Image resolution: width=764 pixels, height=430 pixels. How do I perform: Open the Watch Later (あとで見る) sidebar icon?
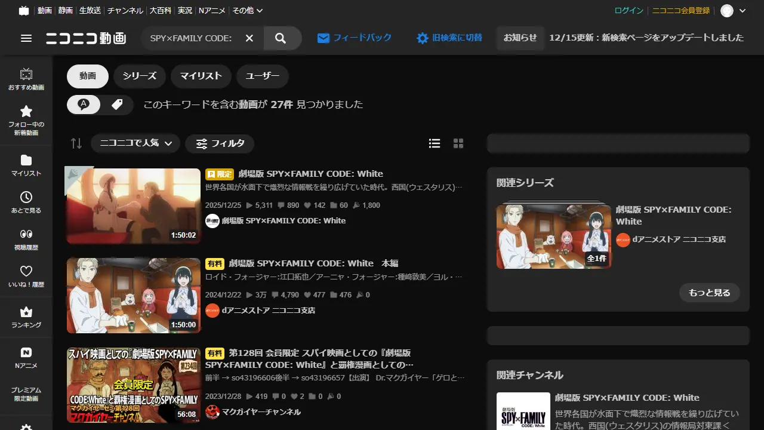pyautogui.click(x=26, y=202)
